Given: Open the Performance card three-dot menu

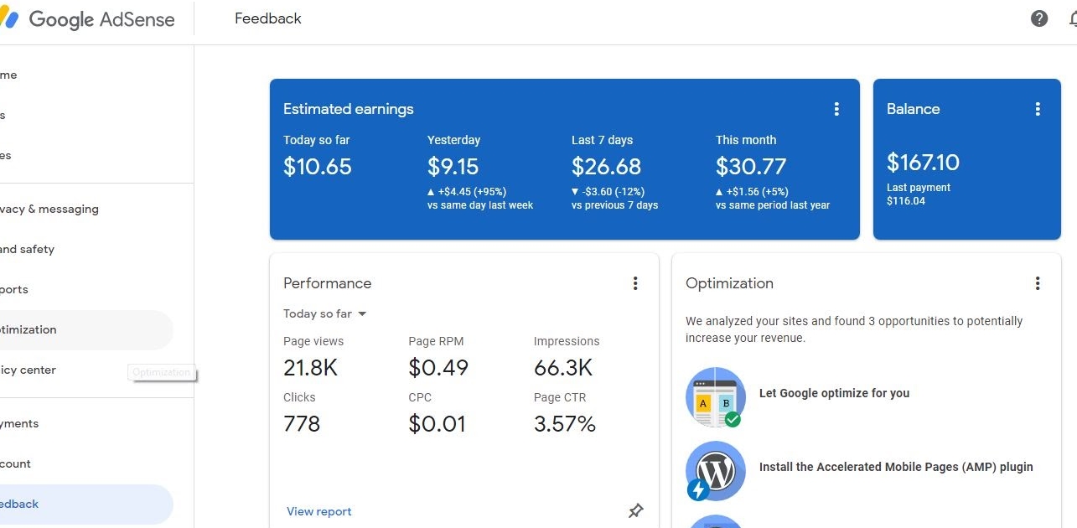Looking at the screenshot, I should (635, 283).
